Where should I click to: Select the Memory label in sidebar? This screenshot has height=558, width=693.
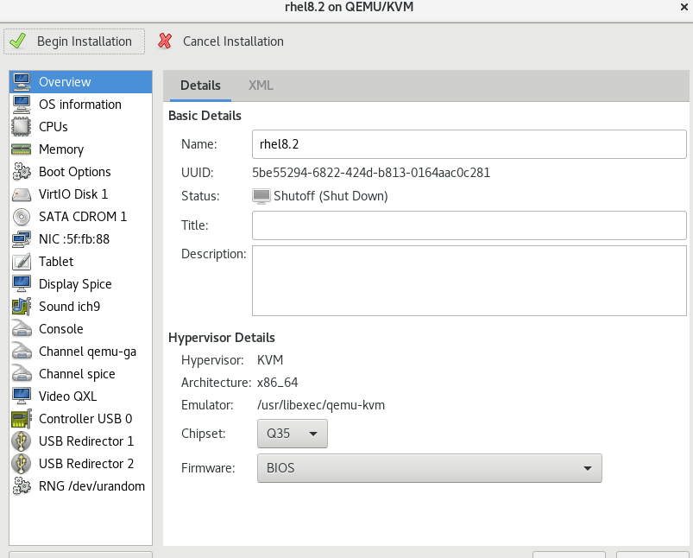61,149
